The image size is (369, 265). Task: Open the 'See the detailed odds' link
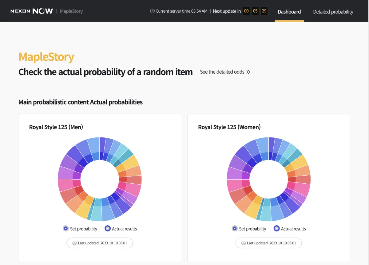[222, 72]
